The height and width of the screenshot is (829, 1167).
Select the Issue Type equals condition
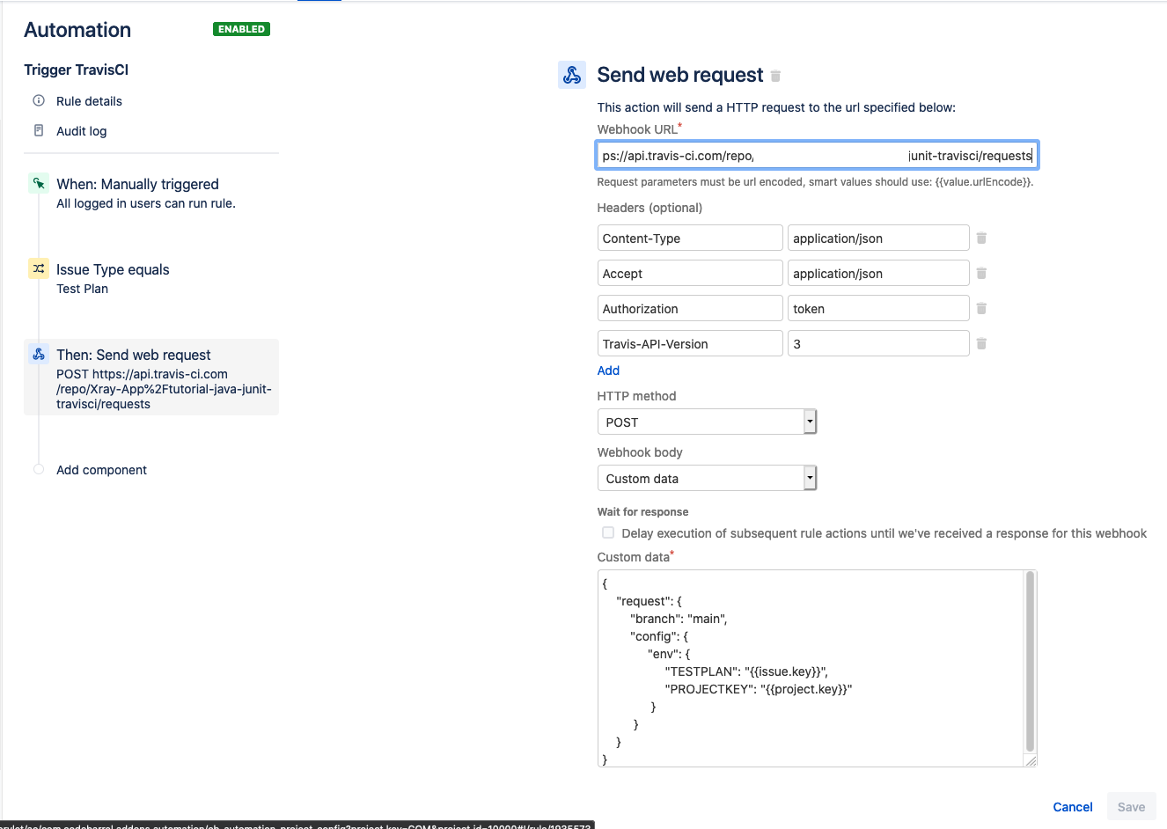113,269
